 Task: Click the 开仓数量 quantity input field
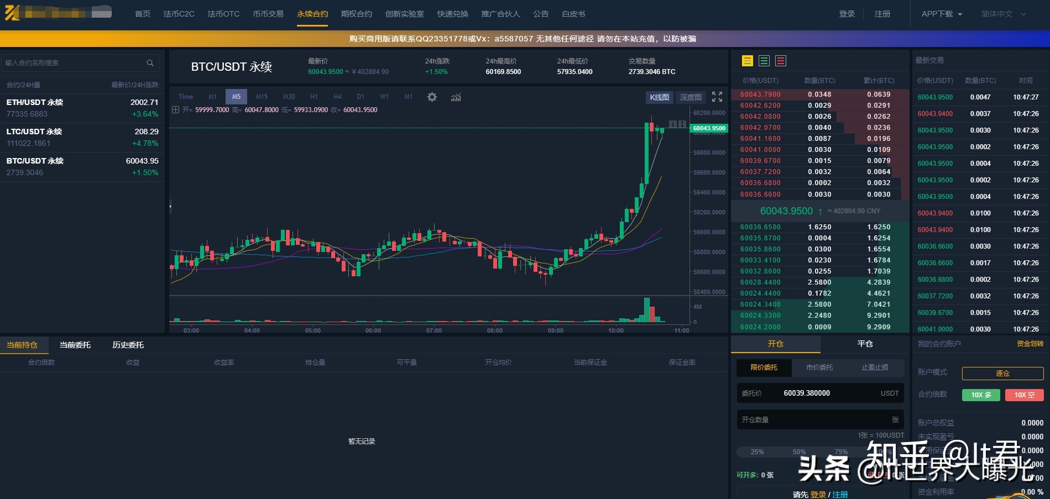coord(821,420)
